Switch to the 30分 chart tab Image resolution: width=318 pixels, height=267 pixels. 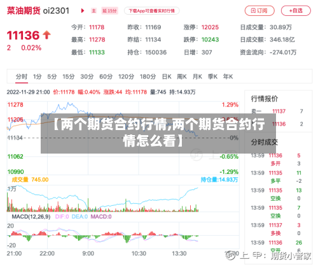(87, 76)
